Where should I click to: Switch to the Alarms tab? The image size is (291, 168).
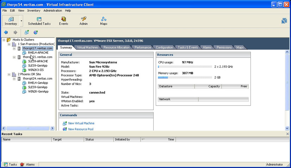pos(207,48)
